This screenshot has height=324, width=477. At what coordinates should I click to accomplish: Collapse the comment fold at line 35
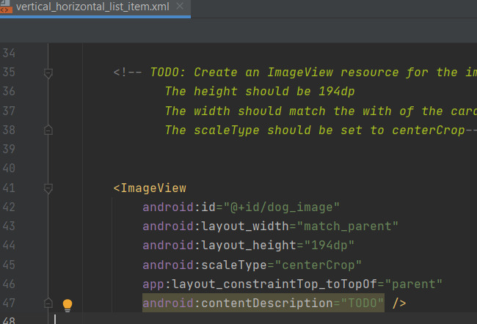(48, 73)
